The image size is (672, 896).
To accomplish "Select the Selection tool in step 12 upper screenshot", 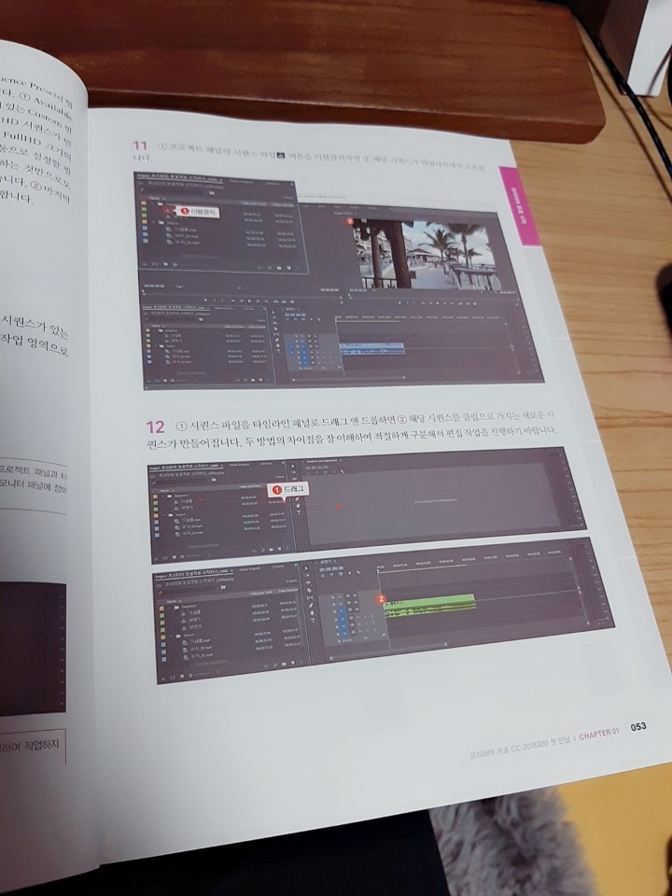I will point(292,467).
